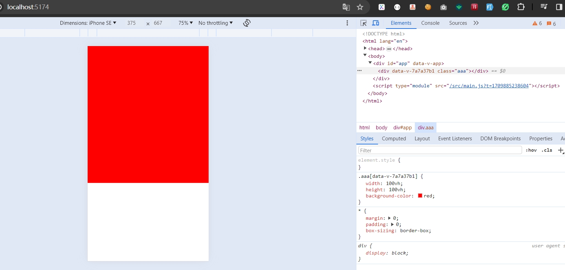This screenshot has width=565, height=270.
Task: Toggle the browser side panel icon
Action: pos(559,7)
